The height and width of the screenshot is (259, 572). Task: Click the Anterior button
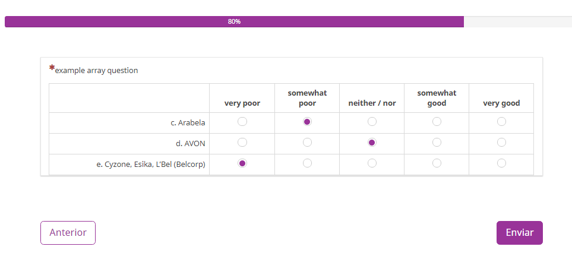click(68, 233)
